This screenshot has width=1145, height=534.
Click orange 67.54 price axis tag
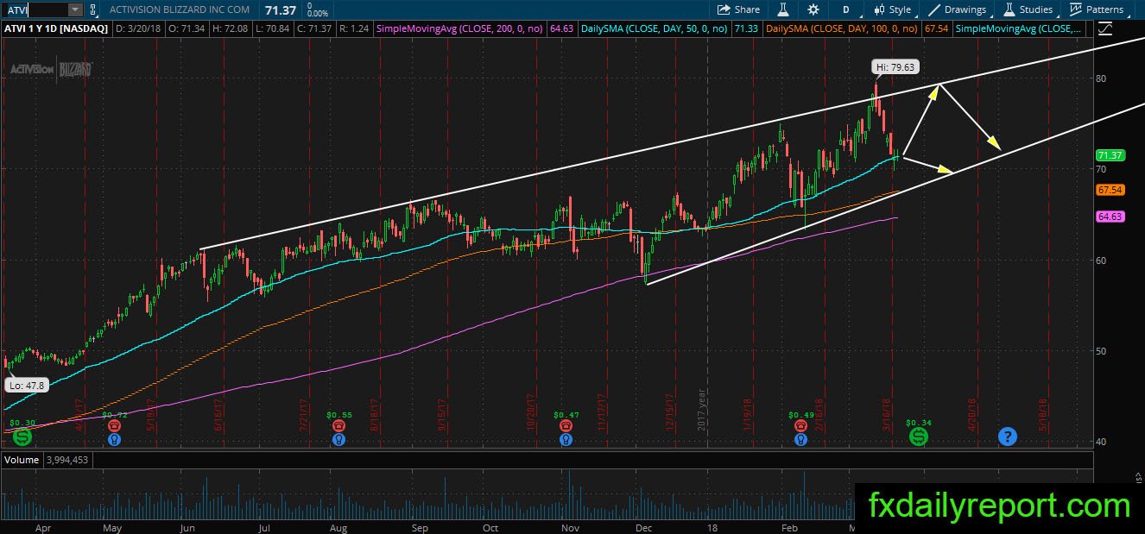click(1109, 189)
